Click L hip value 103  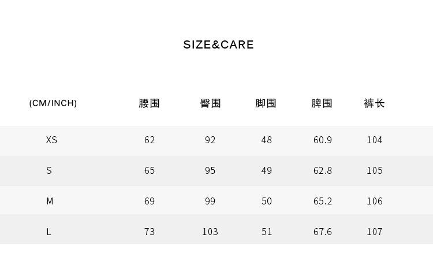[210, 232]
